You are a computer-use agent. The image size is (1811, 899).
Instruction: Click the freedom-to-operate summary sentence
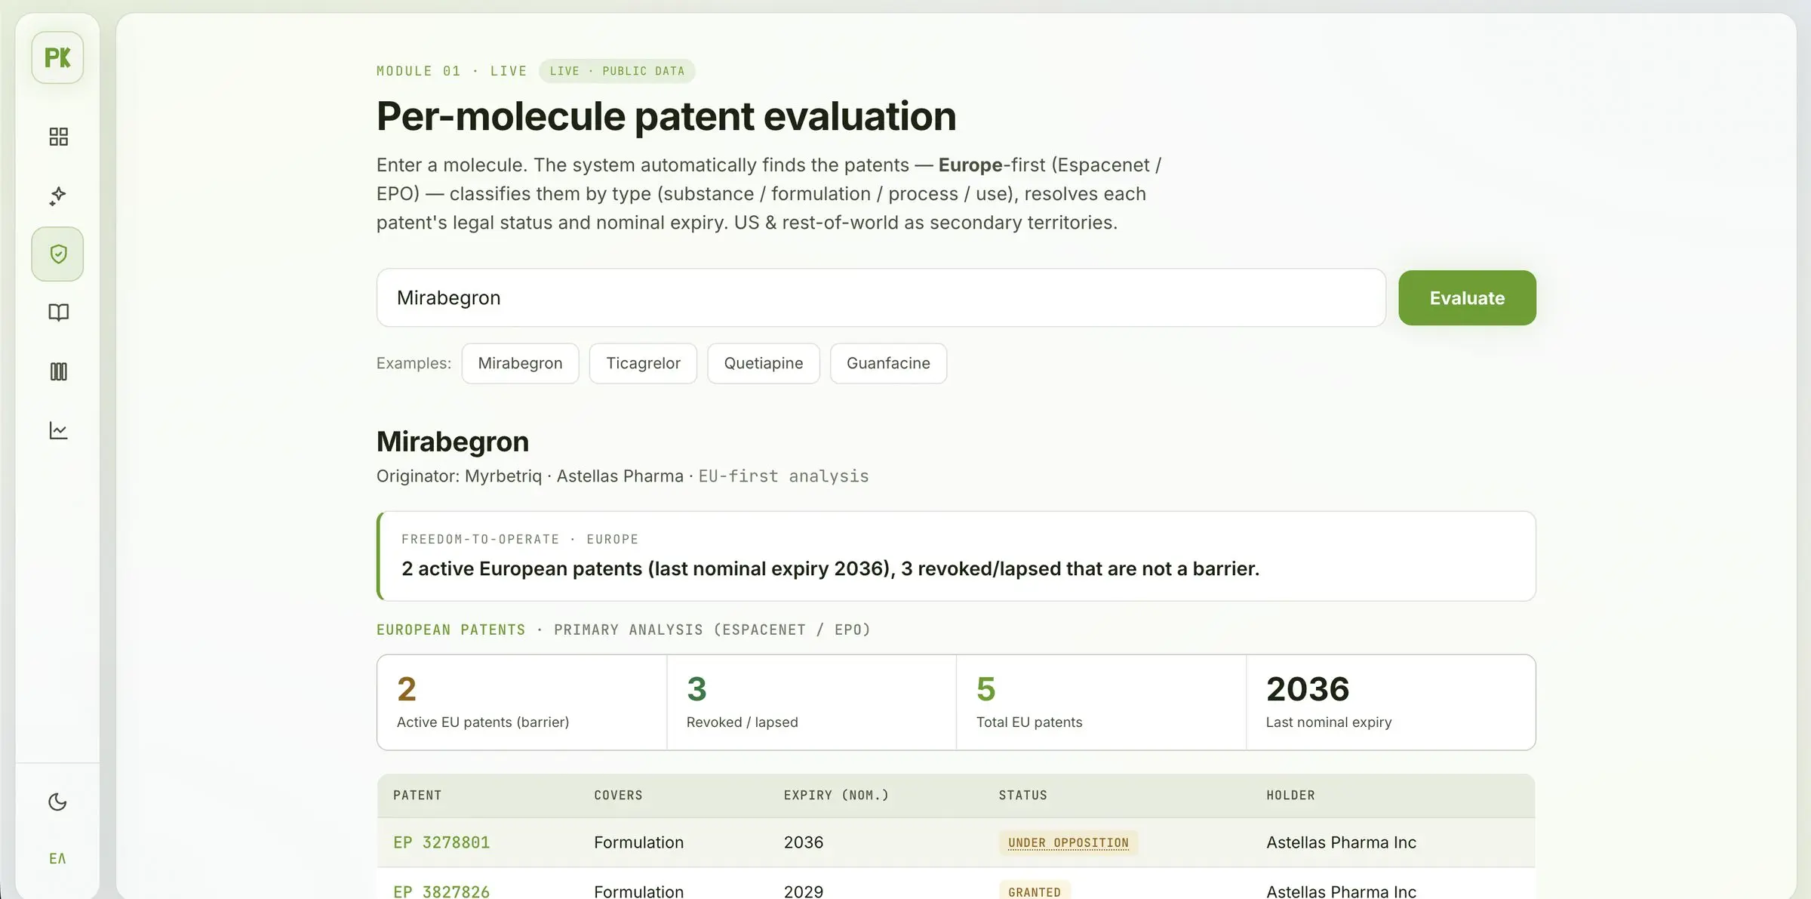tap(830, 568)
